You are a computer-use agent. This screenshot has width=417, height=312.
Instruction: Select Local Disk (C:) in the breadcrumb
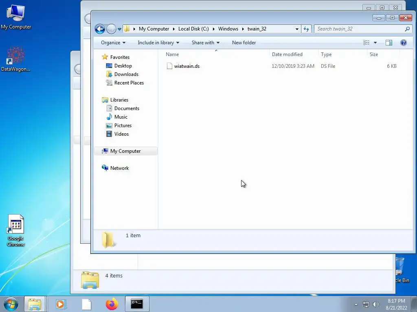(193, 29)
